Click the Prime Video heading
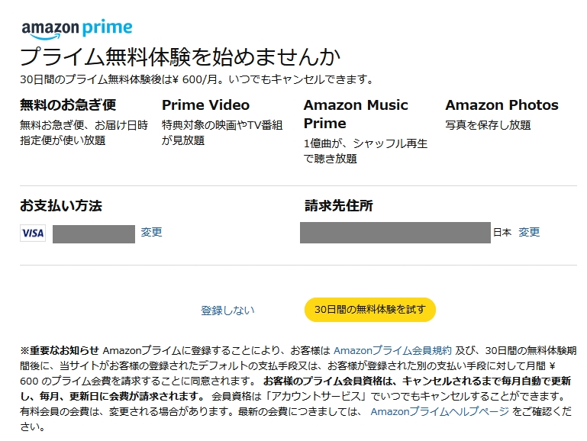Image resolution: width=587 pixels, height=441 pixels. (x=205, y=105)
